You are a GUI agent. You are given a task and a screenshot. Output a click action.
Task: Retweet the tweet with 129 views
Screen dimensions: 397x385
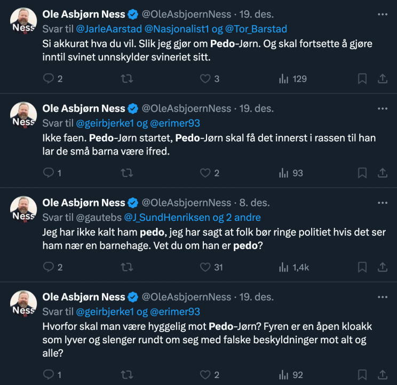(127, 79)
